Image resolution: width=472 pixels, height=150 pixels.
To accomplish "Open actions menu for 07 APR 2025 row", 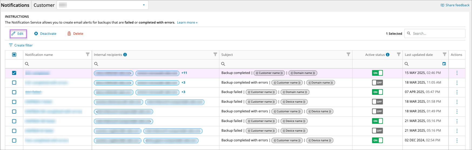I will [457, 92].
